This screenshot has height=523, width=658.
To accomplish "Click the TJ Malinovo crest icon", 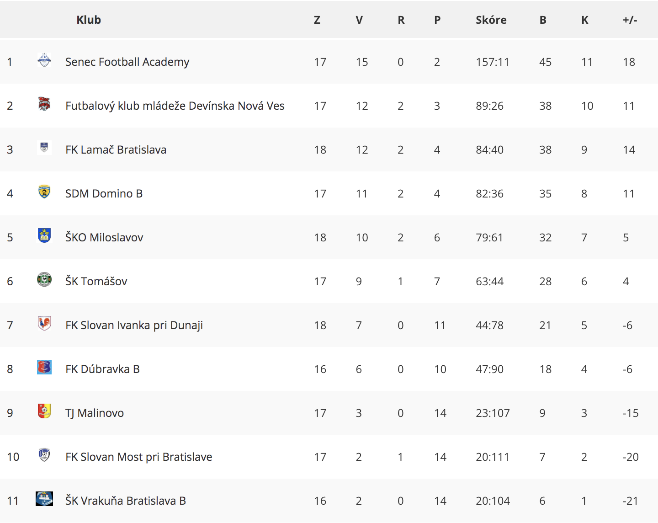I will (x=44, y=411).
